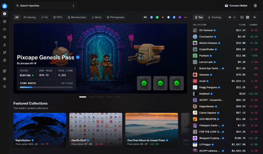The image size is (263, 154).
Task: Click the Punkism +25% change value
Action: (x=254, y=56)
